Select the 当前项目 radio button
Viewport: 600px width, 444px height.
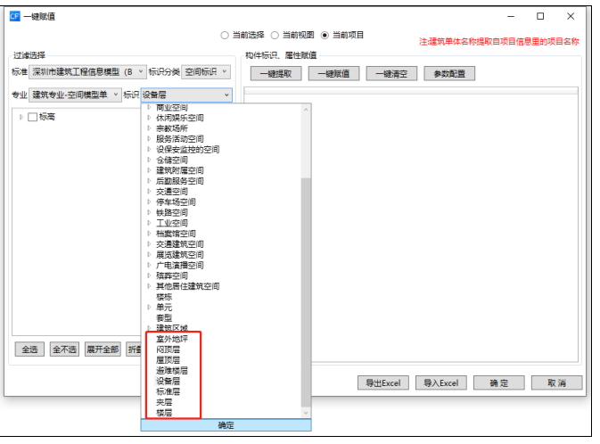[x=325, y=35]
